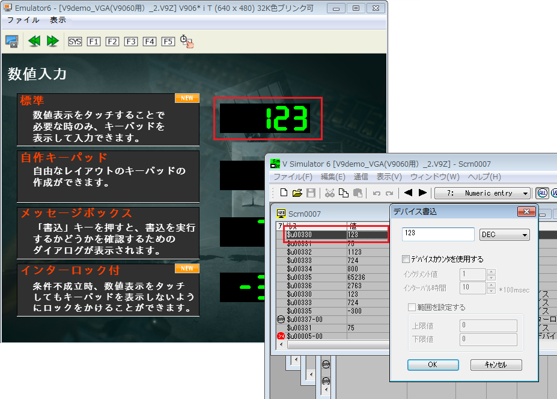Enable the デバイスカウンタを使用する checkbox
Screen dimensions: 557x399
click(x=406, y=259)
